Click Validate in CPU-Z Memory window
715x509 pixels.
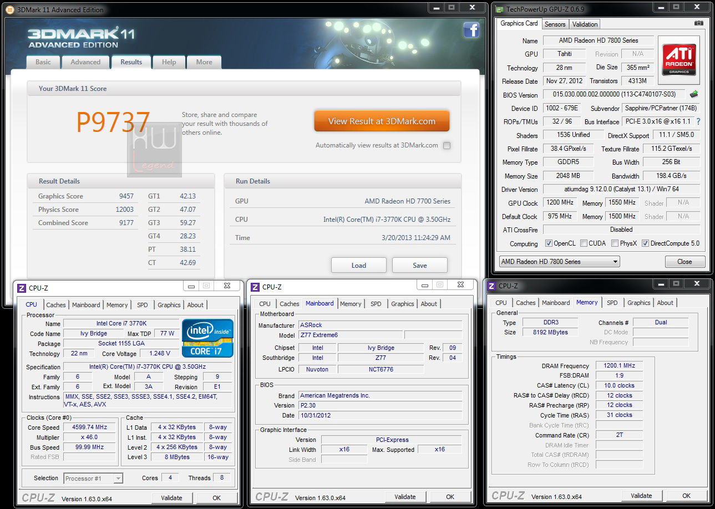641,496
